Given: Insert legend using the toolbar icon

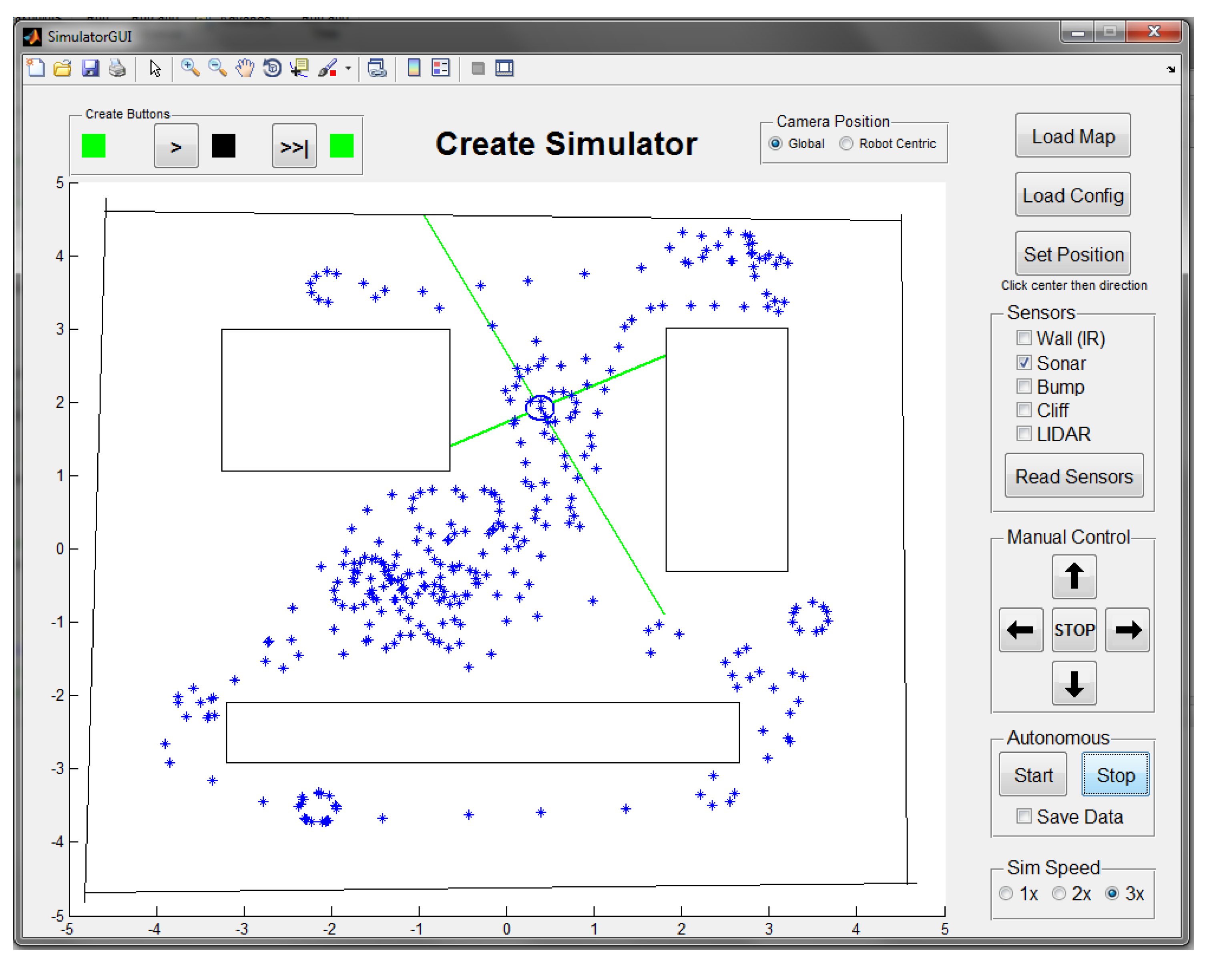Looking at the screenshot, I should pos(441,68).
